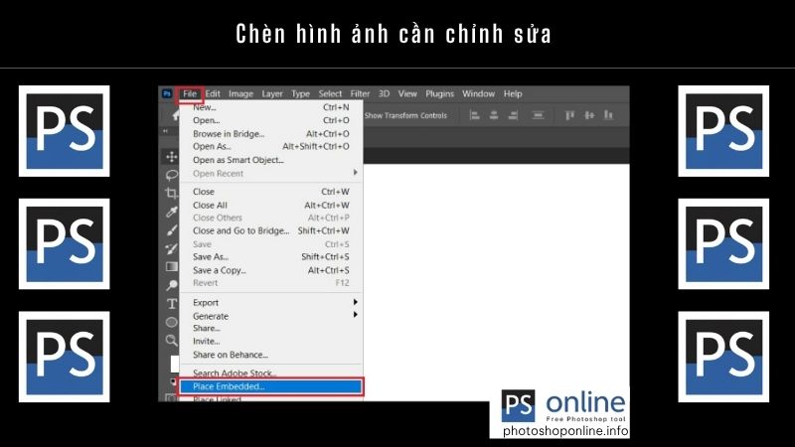Viewport: 795px width, 447px height.
Task: Choose Open As... menu entry
Action: pos(271,146)
